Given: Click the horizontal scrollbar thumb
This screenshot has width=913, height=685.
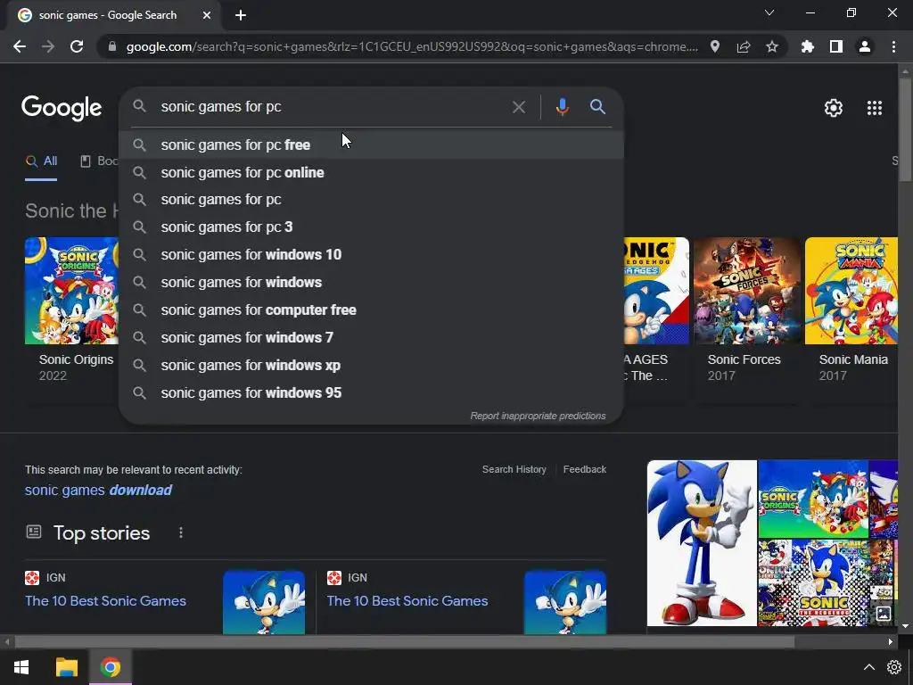Looking at the screenshot, I should [x=404, y=642].
